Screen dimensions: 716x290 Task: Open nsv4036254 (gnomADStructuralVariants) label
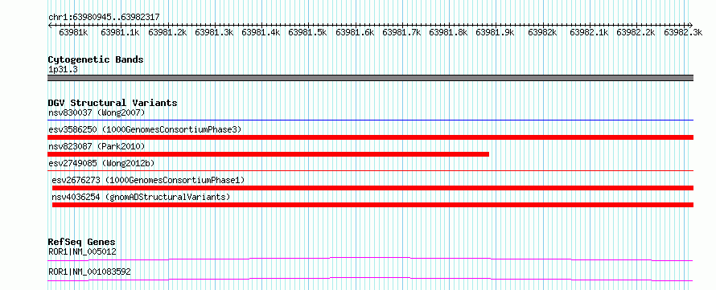pyautogui.click(x=141, y=197)
